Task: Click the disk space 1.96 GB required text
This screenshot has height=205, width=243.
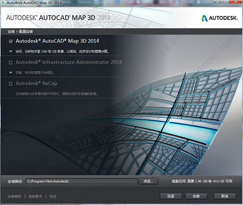Action: 202,181
